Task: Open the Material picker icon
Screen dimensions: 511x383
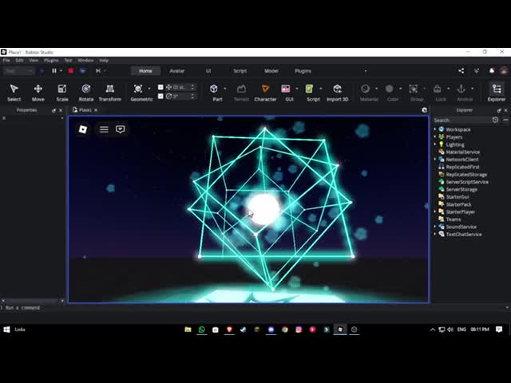Action: click(x=365, y=89)
